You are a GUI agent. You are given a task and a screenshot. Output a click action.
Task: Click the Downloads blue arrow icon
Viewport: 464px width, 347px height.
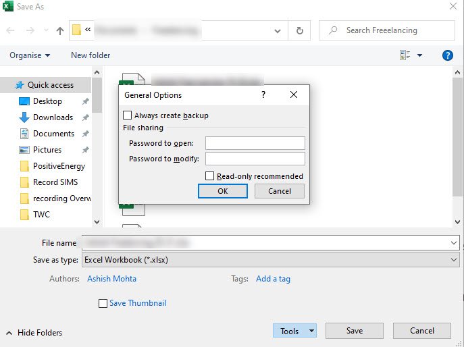click(x=24, y=117)
